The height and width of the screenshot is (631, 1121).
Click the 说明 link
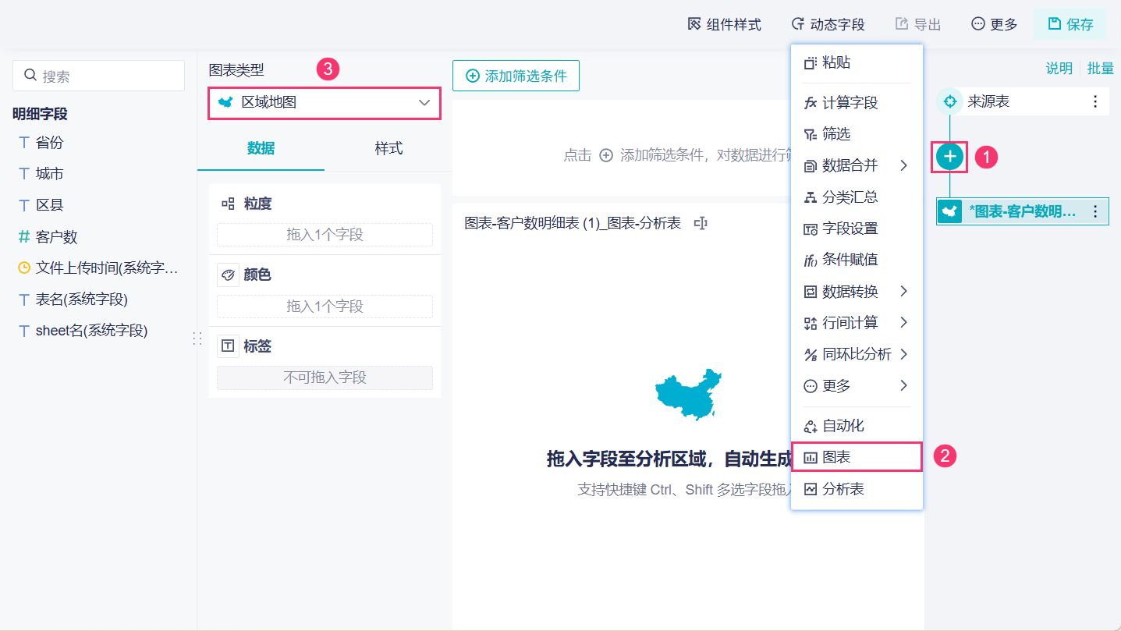[x=1059, y=69]
